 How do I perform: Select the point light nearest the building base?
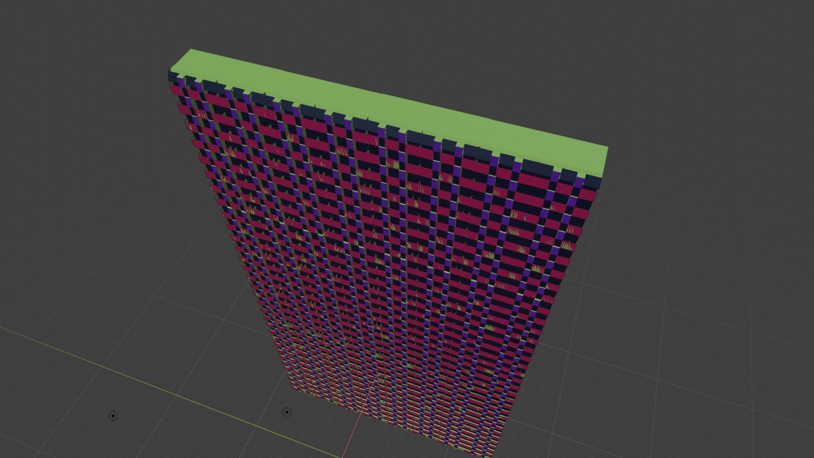click(x=287, y=412)
